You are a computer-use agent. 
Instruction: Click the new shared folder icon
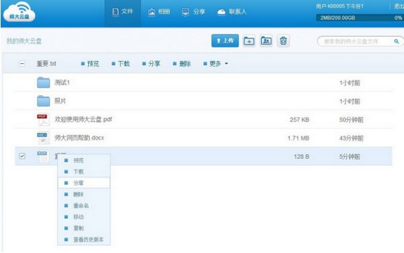pos(266,41)
